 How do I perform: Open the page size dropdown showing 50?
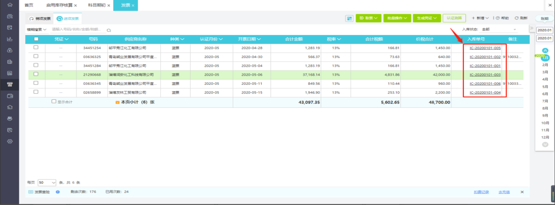click(x=47, y=182)
